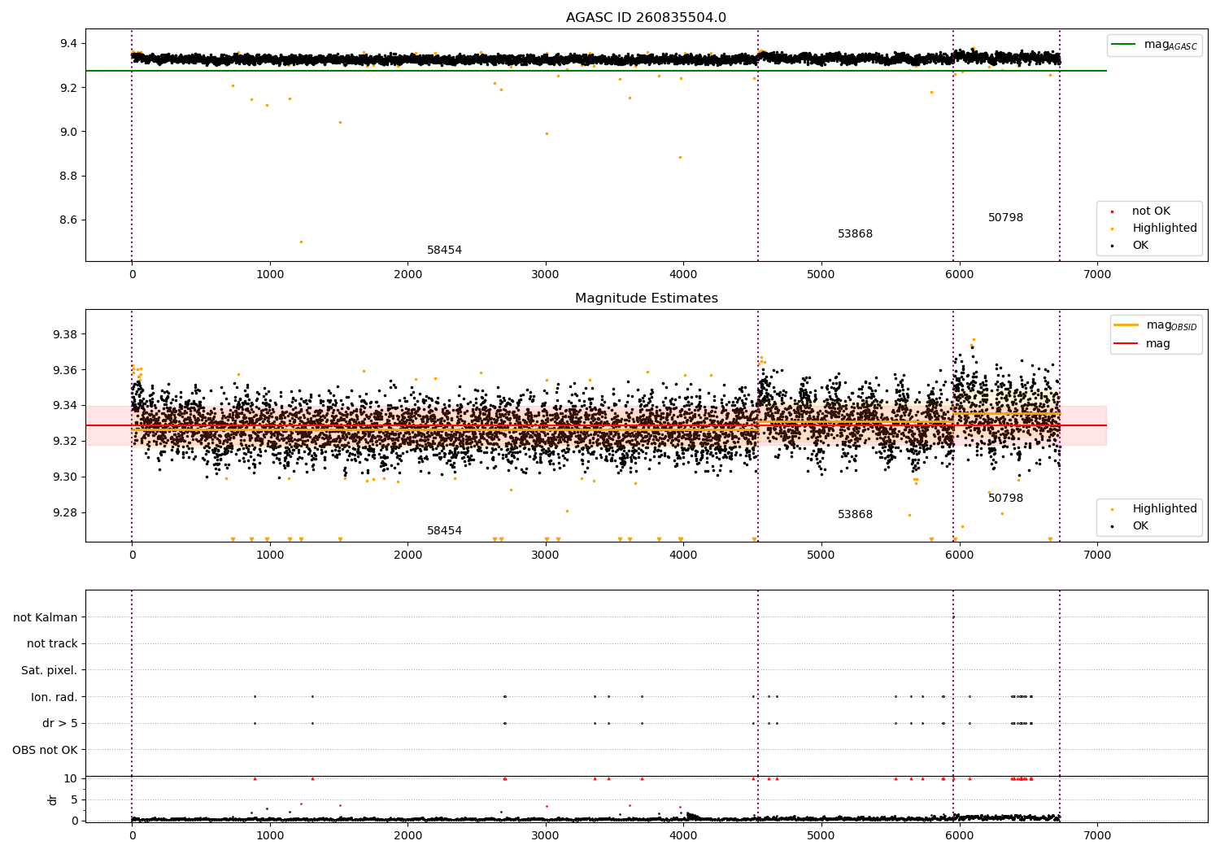Click y-axis tick 9.0 in top panel

point(68,132)
